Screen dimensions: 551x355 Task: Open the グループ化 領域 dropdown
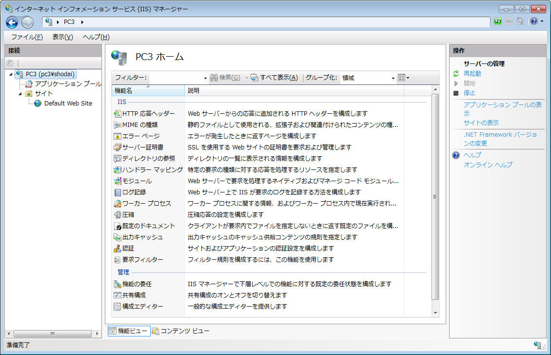(393, 78)
